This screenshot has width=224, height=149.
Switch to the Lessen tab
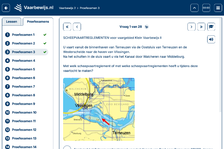[12, 22]
